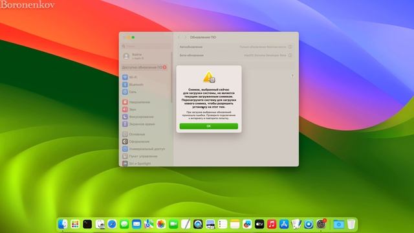The width and height of the screenshot is (414, 233).
Task: Open Launchpad from the Dock
Action: point(75,225)
